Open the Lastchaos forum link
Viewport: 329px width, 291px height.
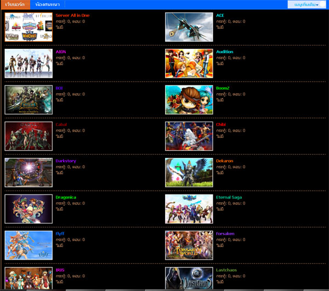point(226,270)
